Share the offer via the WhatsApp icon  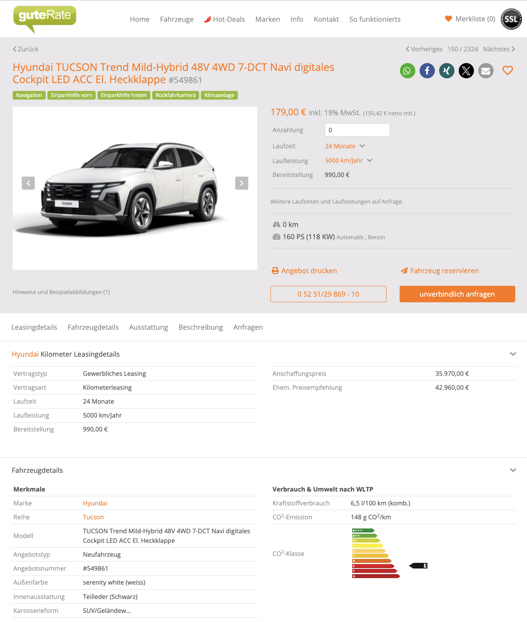pos(407,71)
